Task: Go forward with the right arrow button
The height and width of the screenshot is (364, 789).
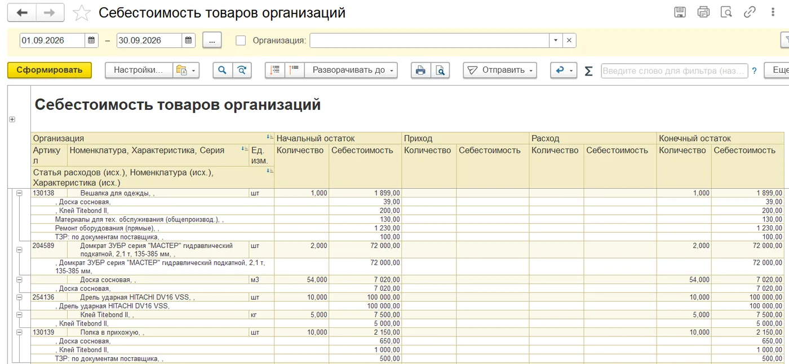Action: pyautogui.click(x=50, y=12)
